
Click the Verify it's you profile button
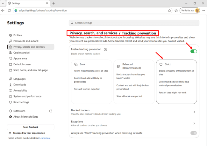click(x=190, y=11)
